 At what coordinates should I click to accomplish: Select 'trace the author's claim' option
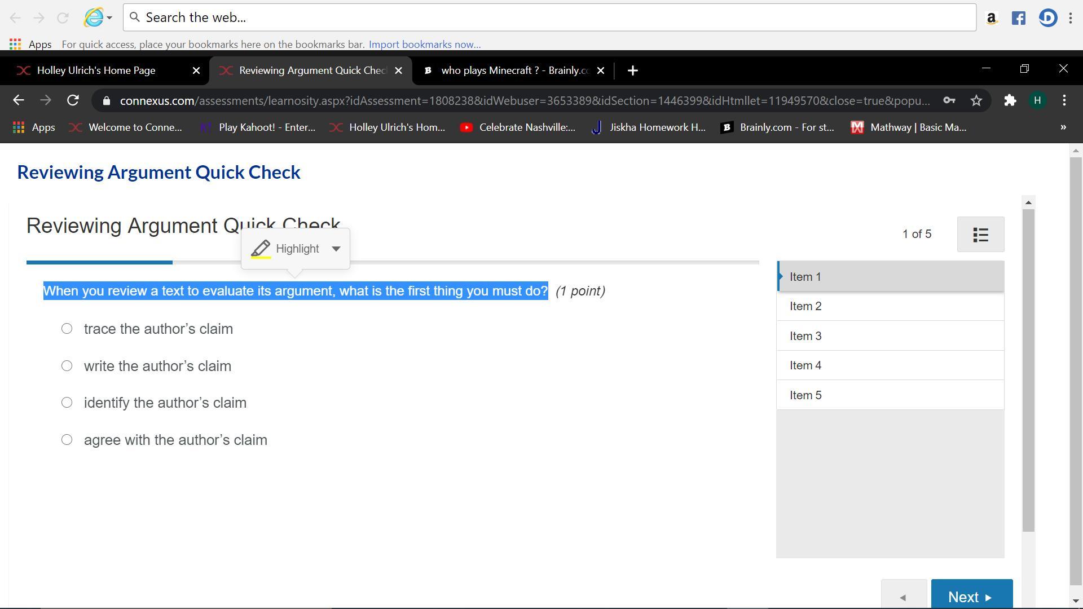(67, 329)
